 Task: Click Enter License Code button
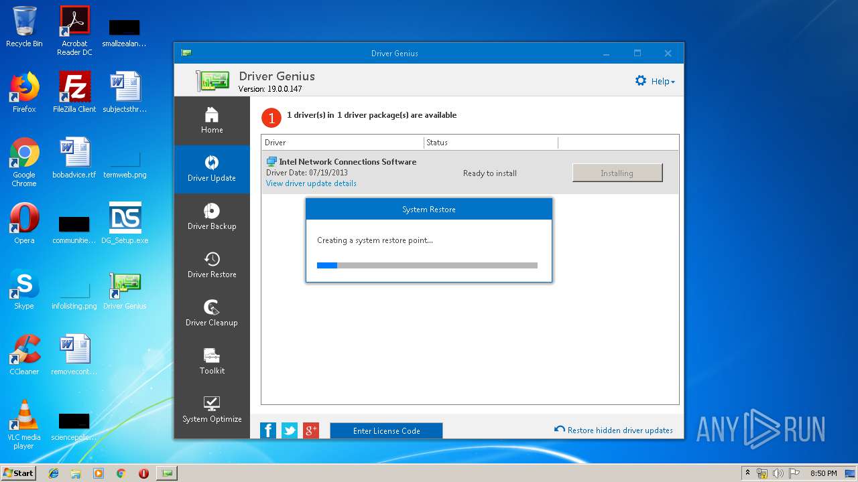(x=386, y=430)
